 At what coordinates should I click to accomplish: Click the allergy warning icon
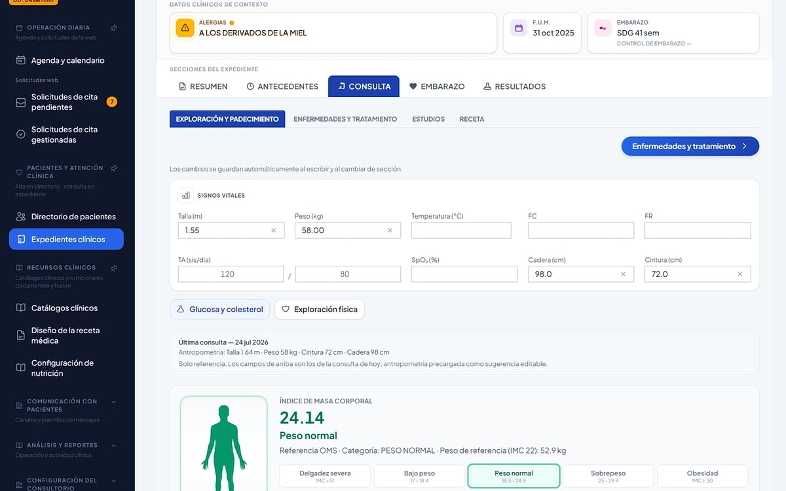[185, 27]
